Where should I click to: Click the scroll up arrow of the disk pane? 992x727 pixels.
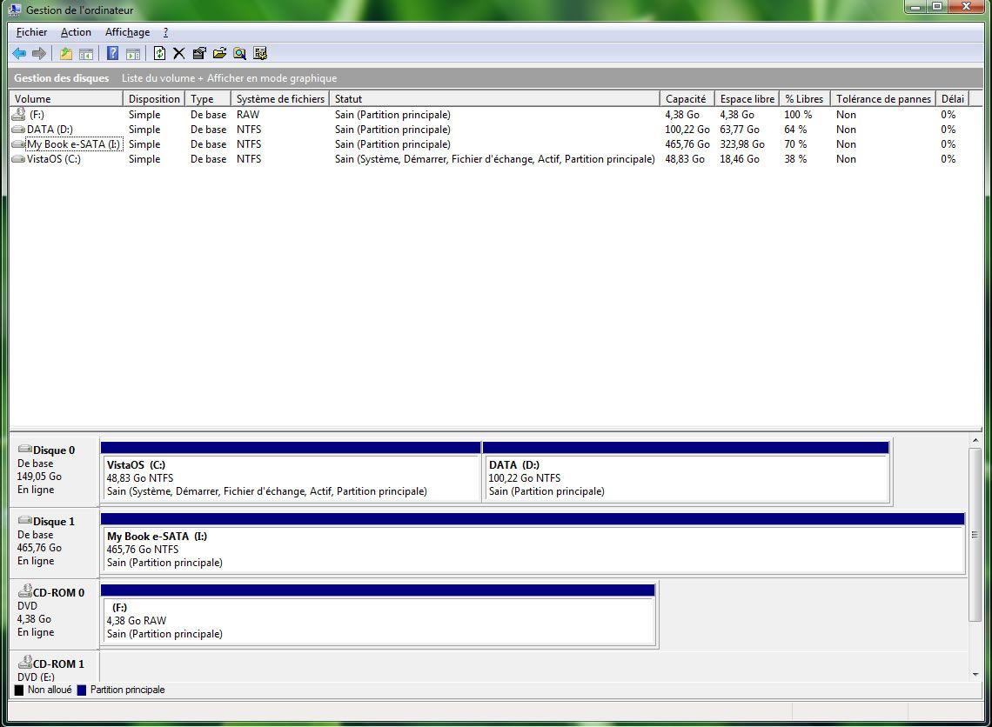(975, 440)
